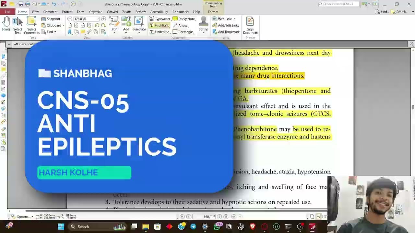Select the Rectangle drawing tool
The height and width of the screenshot is (233, 415).
click(x=184, y=32)
